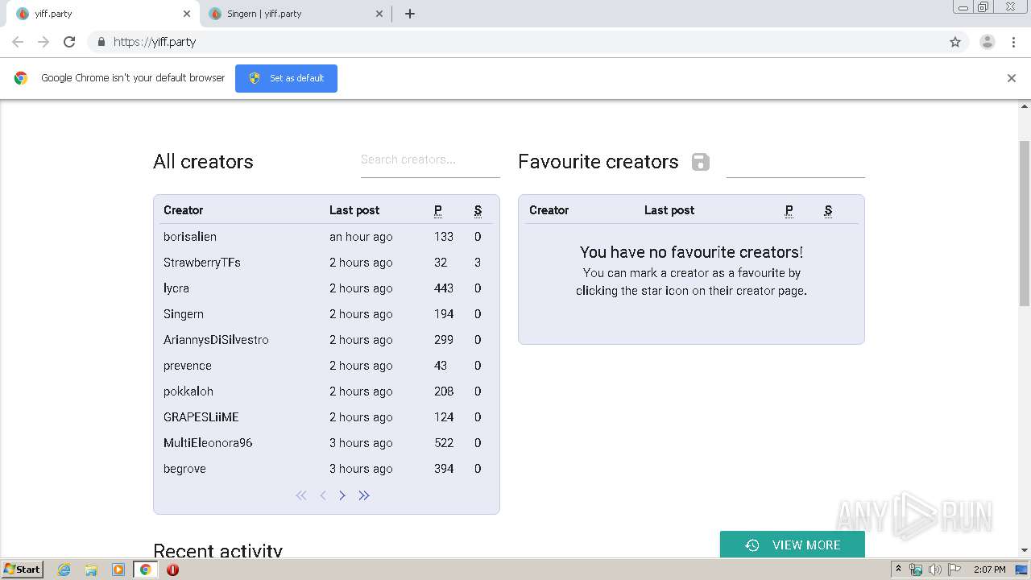Click the volume speaker tray icon
The width and height of the screenshot is (1031, 580).
(935, 570)
